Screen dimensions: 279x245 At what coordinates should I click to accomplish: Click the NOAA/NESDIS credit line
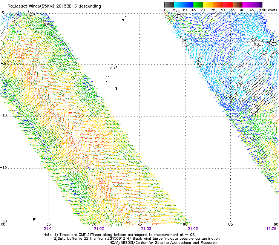[x=163, y=243]
